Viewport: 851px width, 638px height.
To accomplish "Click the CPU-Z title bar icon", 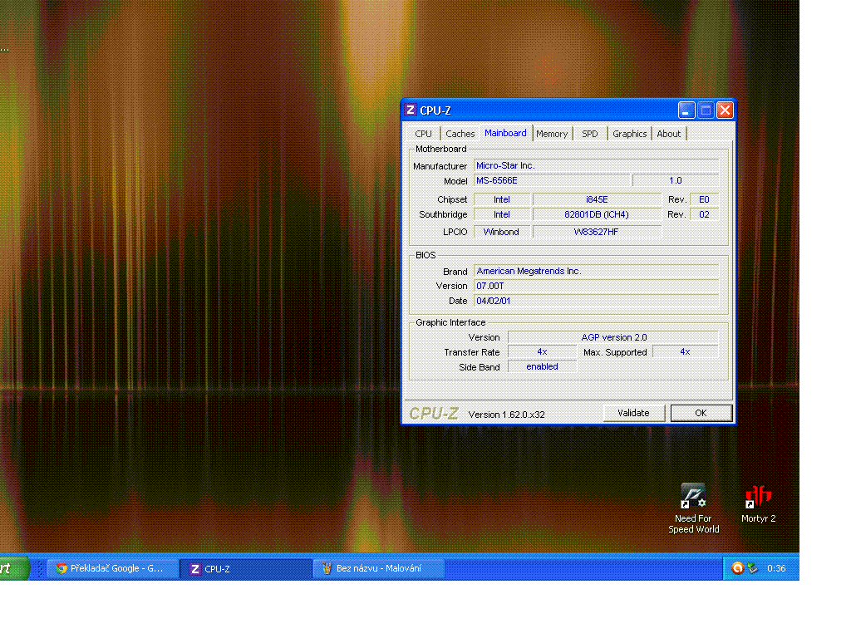I will [x=411, y=110].
